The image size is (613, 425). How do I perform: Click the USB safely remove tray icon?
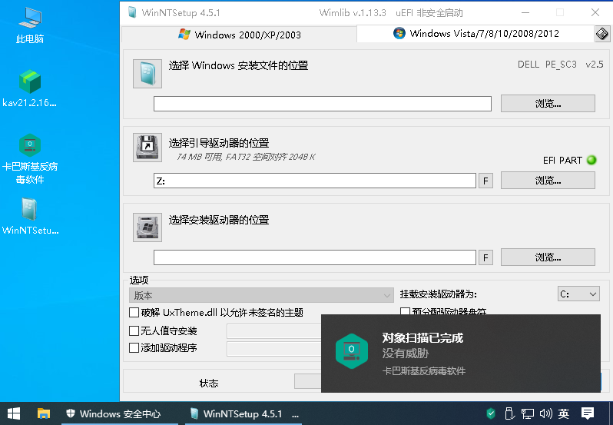coord(509,413)
